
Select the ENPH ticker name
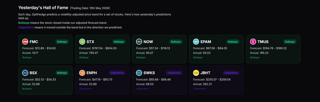92,73
